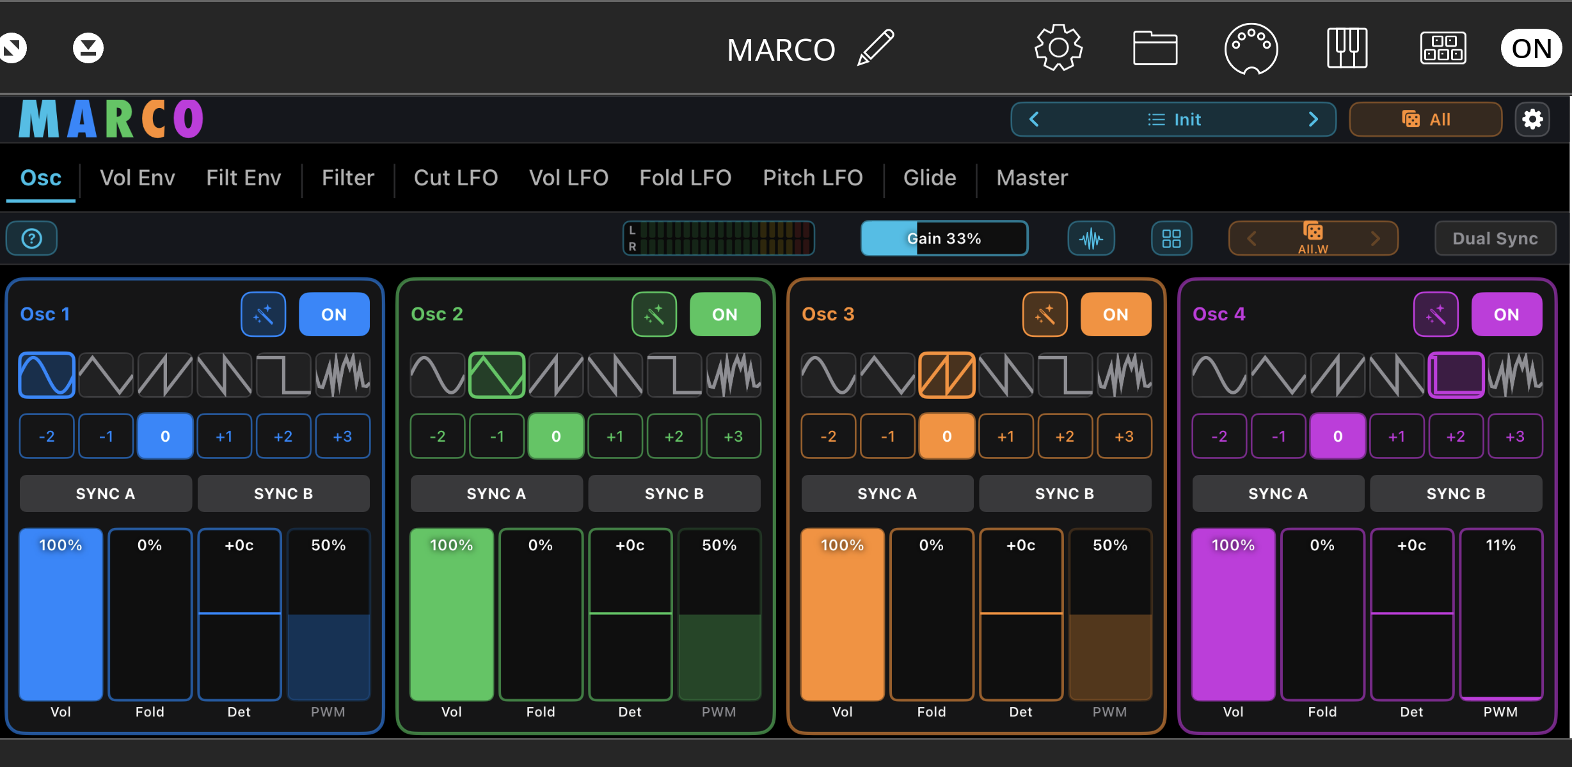Image resolution: width=1572 pixels, height=767 pixels.
Task: Pick the sine waveform for Osc 3
Action: tap(829, 375)
